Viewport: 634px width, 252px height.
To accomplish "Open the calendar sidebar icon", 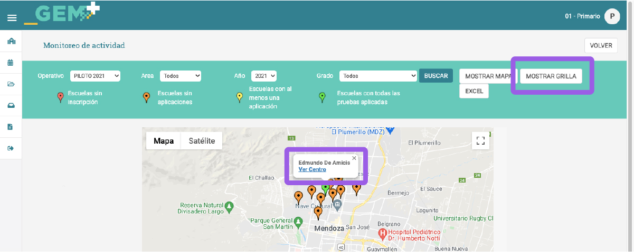I will click(11, 63).
